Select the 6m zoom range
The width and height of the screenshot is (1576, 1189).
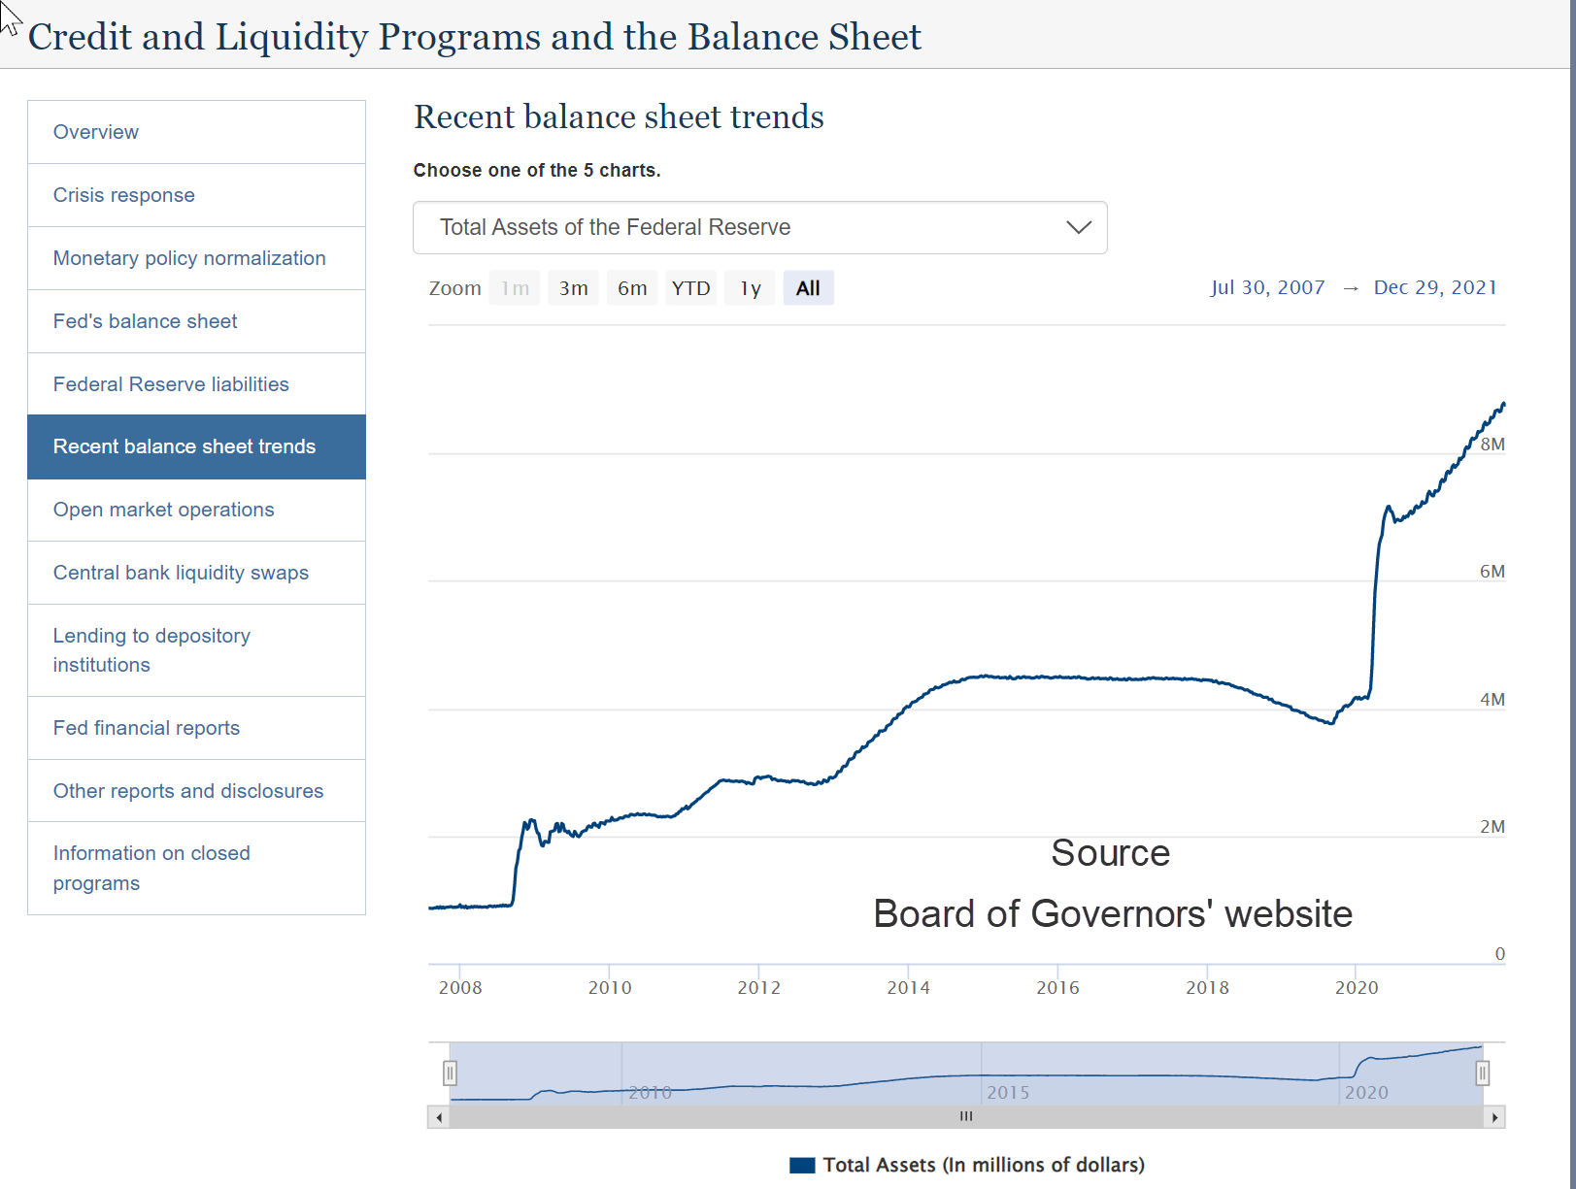pos(632,288)
